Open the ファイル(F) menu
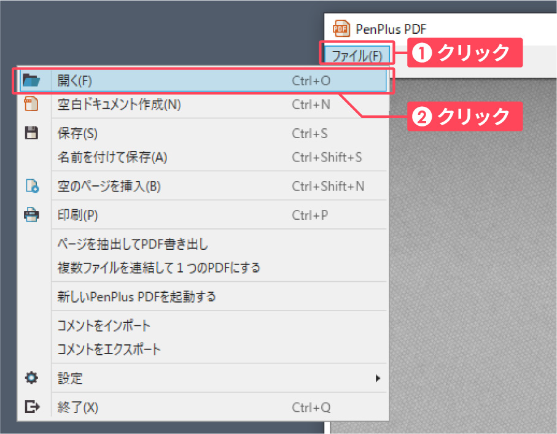The image size is (557, 434). [357, 54]
